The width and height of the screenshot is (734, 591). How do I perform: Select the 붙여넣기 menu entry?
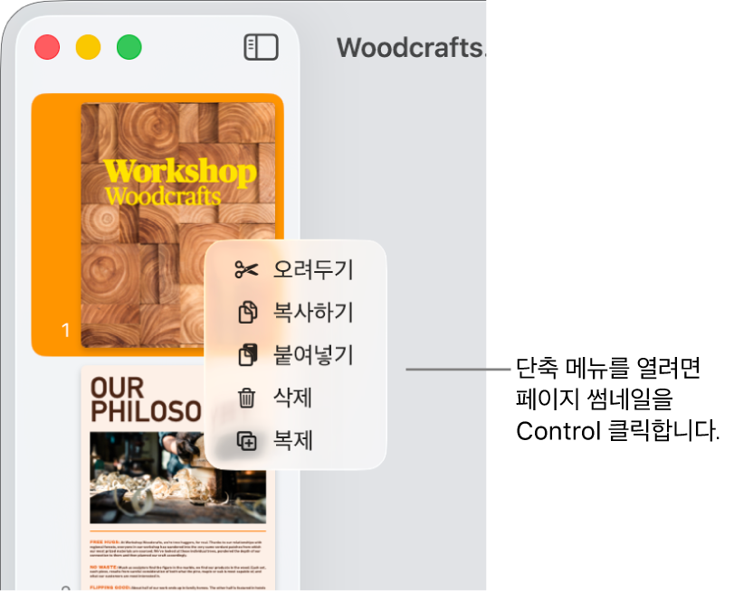click(x=295, y=355)
